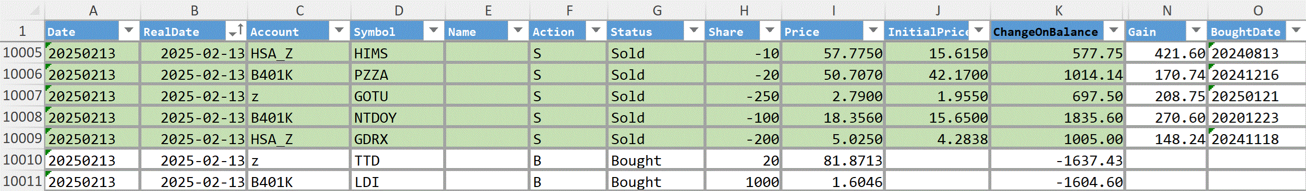The height and width of the screenshot is (191, 1306).
Task: Open the Action column filter dropdown
Action: 596,31
